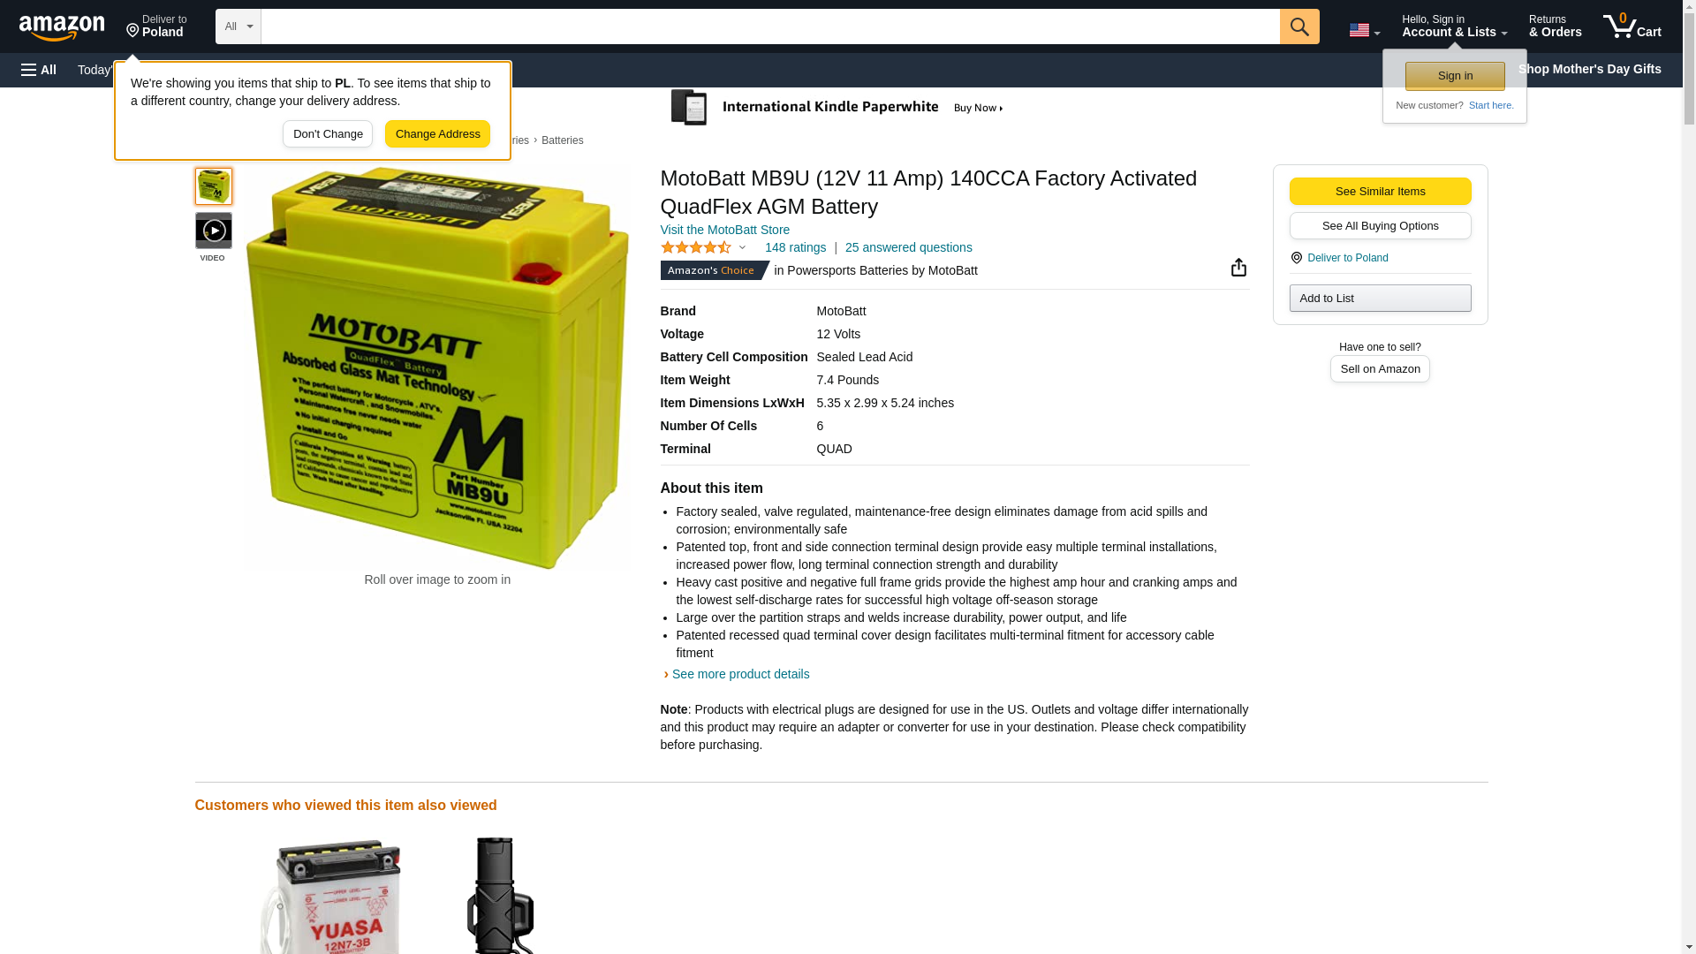Expand See more product details
Image resolution: width=1696 pixels, height=954 pixels.
pos(740,674)
